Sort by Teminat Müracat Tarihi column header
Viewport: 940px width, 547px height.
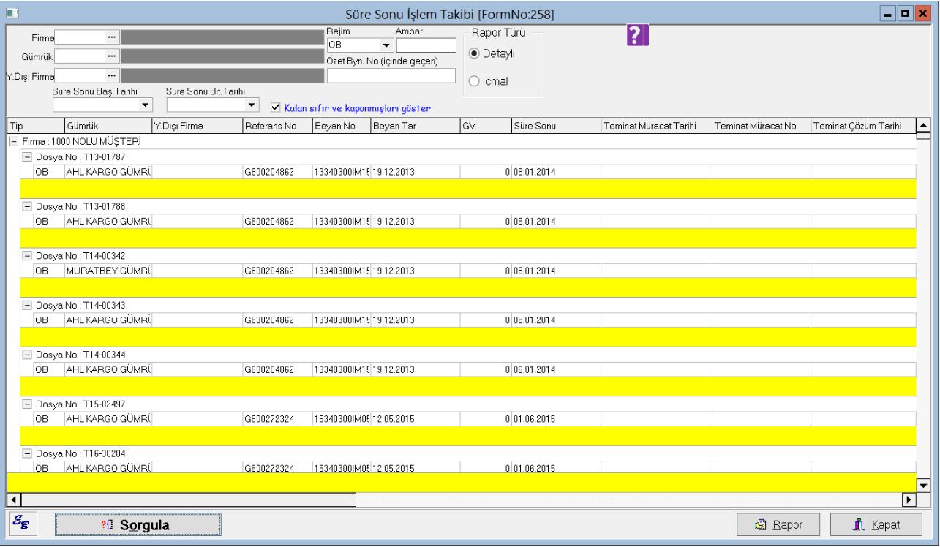[656, 127]
